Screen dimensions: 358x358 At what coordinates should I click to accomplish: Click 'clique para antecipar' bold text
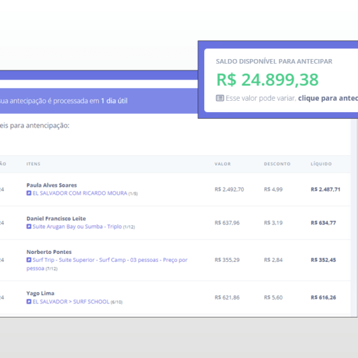tap(328, 98)
